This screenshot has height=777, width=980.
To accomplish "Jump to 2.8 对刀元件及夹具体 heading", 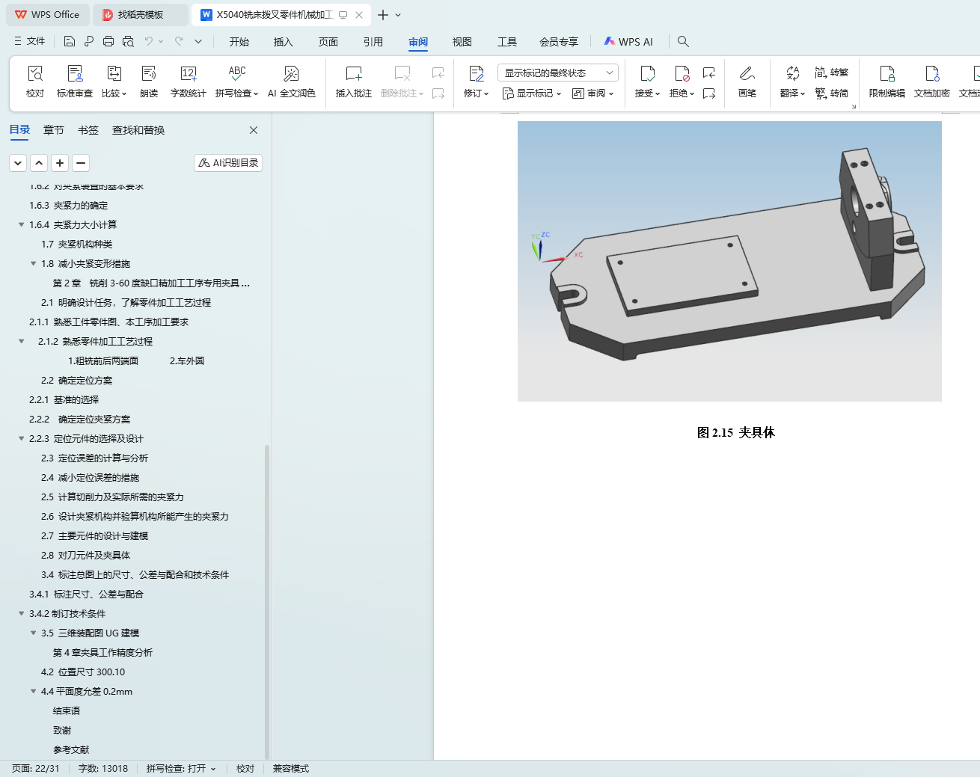I will pos(85,555).
